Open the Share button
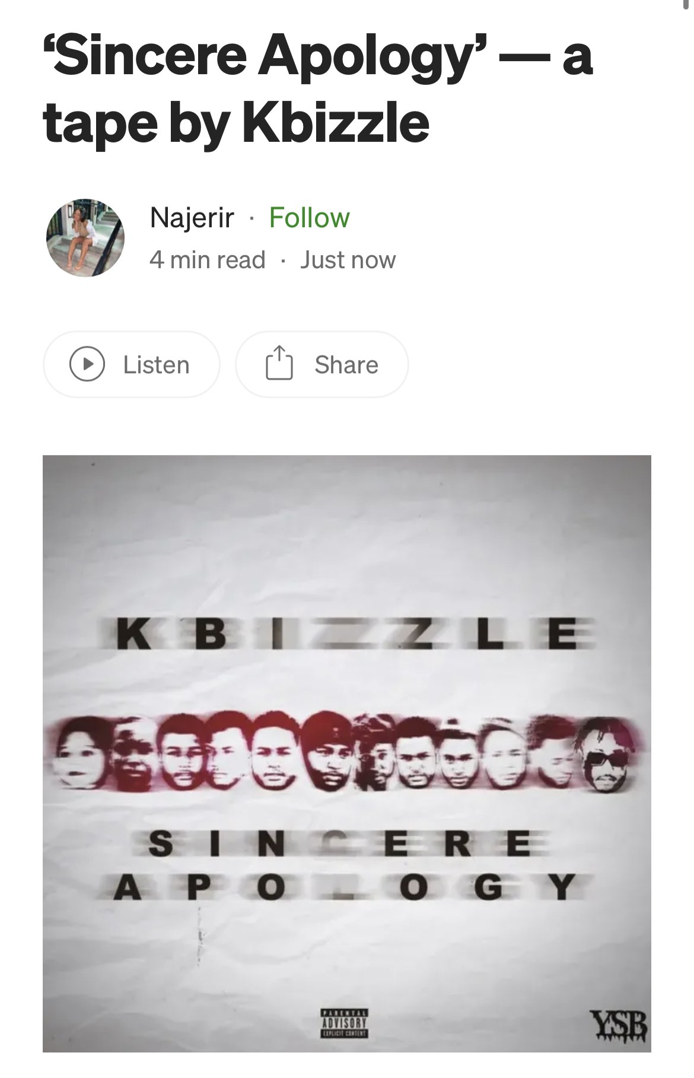694x1078 pixels. coord(322,364)
